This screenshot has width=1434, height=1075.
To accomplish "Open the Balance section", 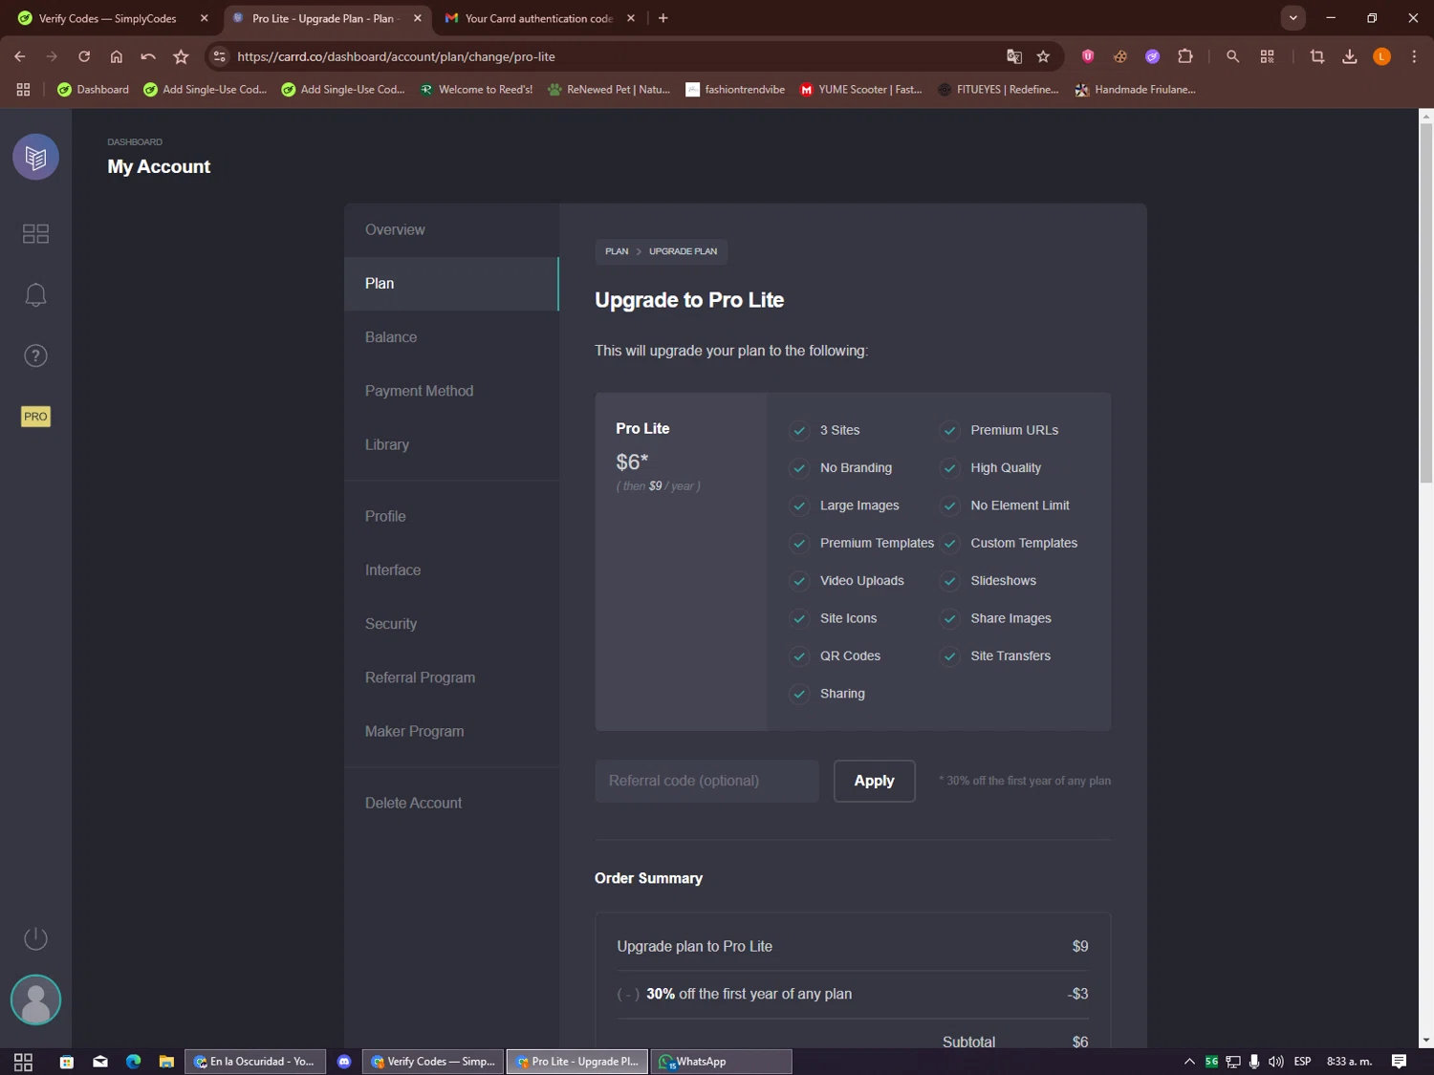I will point(451,337).
